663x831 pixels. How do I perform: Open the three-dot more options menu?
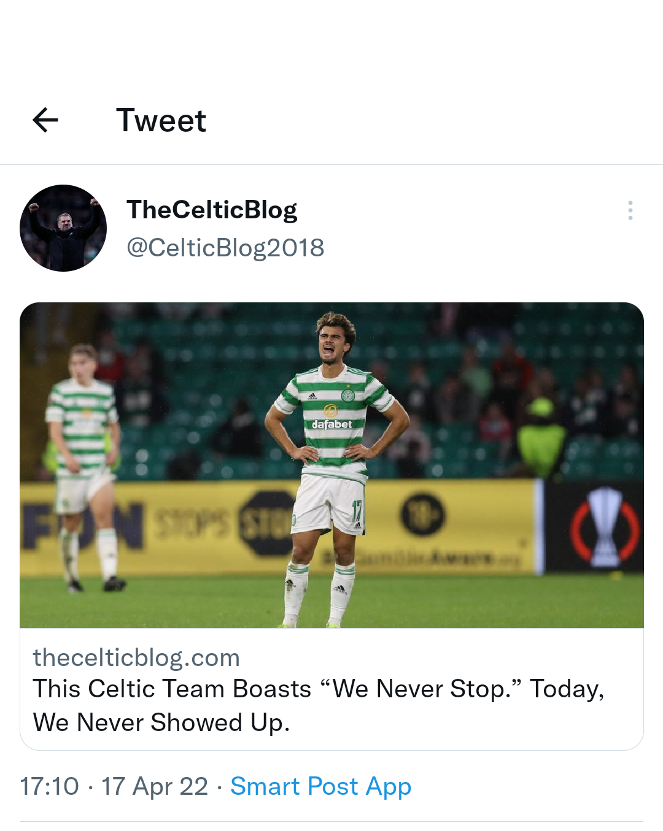coord(630,210)
